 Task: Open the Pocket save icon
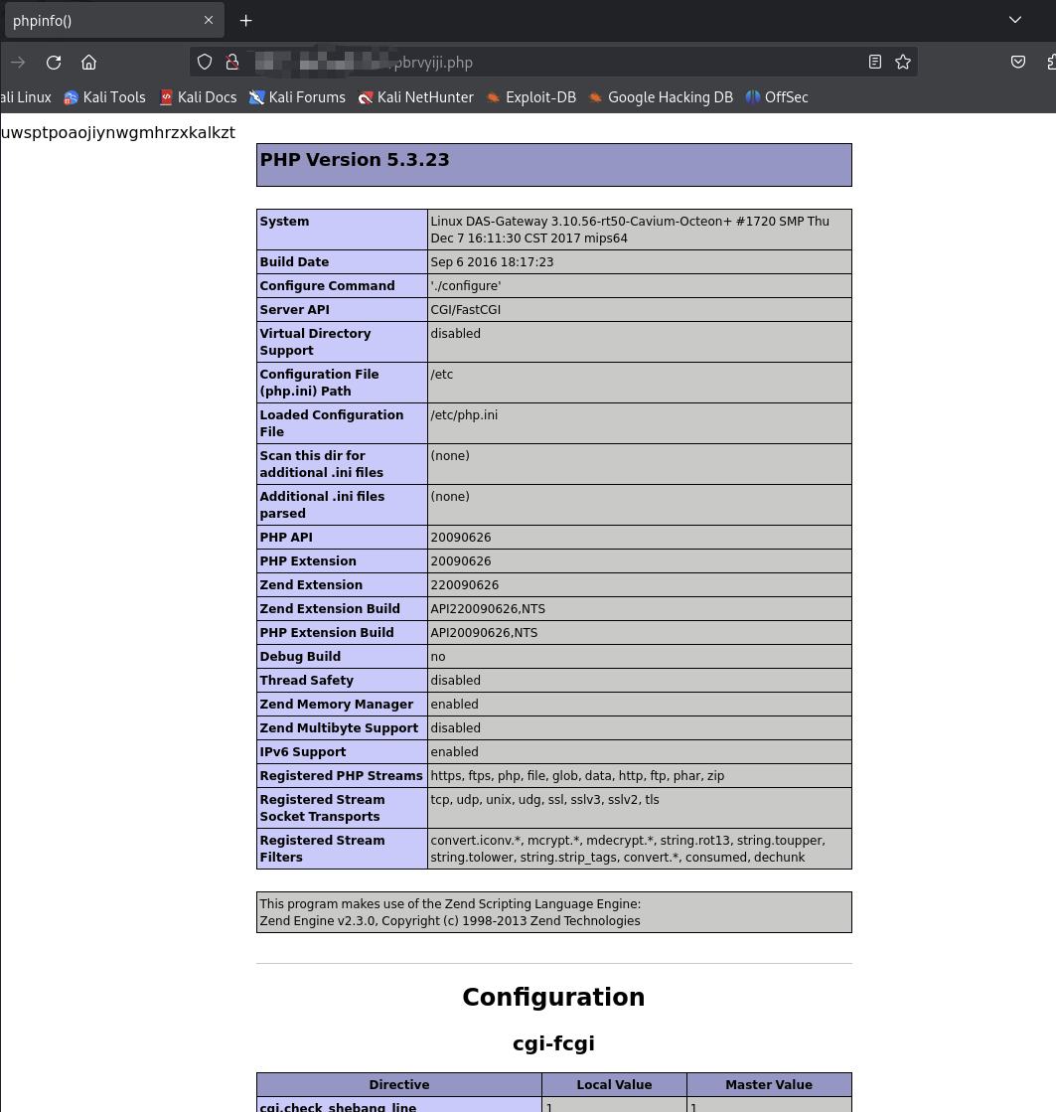1018,63
